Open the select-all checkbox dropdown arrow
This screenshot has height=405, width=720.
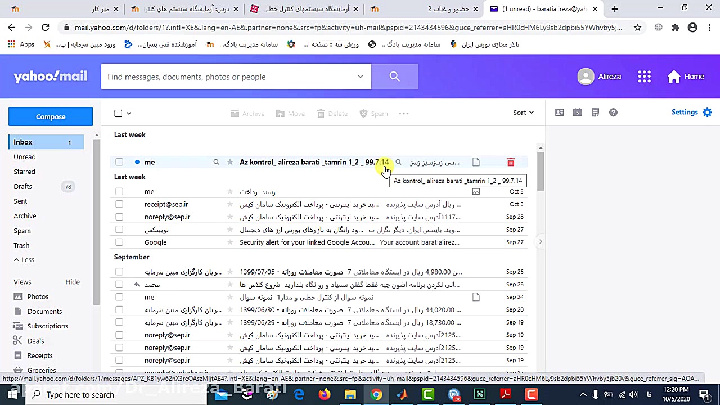click(x=128, y=112)
